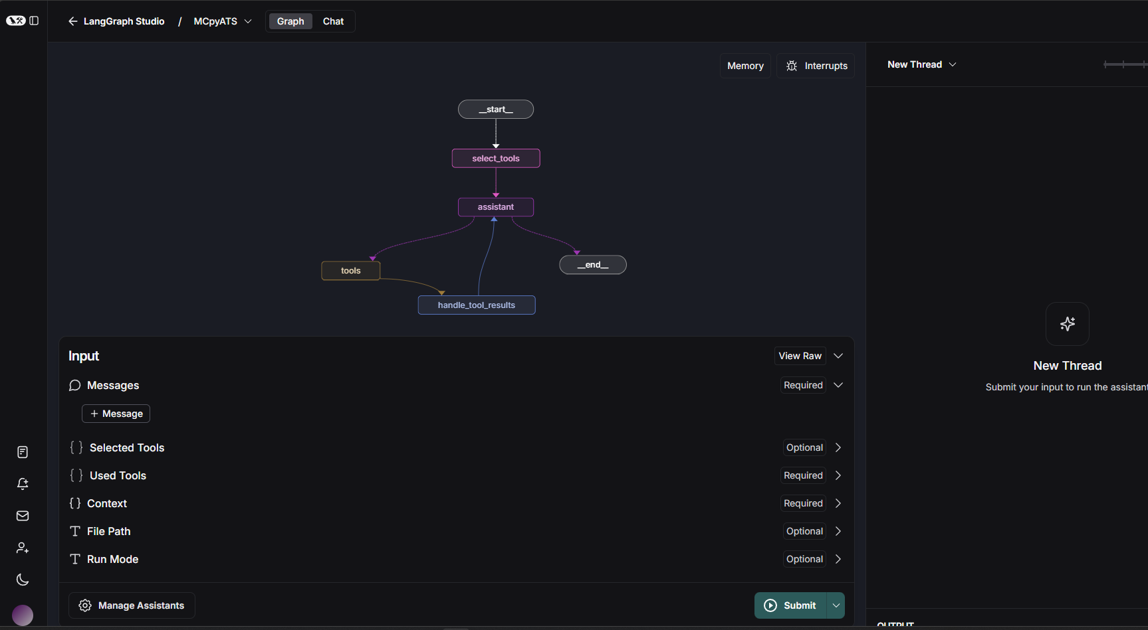1148x630 pixels.
Task: Expand the Messages required section
Action: point(838,385)
